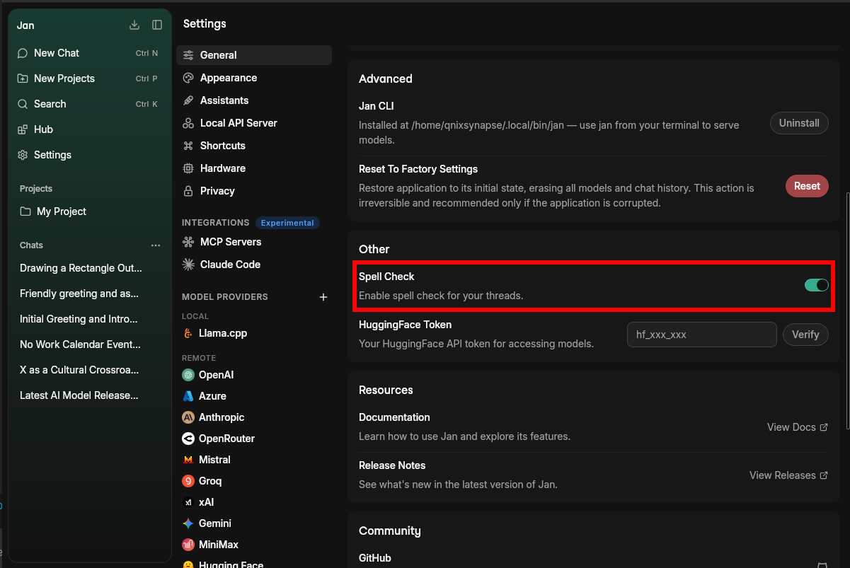This screenshot has height=568, width=850.
Task: Focus the HuggingFace token input field
Action: point(702,335)
